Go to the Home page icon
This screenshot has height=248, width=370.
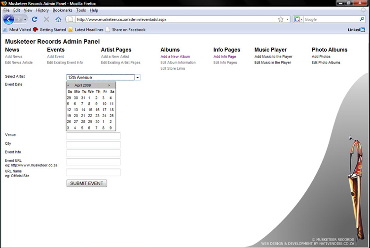[x=58, y=19]
